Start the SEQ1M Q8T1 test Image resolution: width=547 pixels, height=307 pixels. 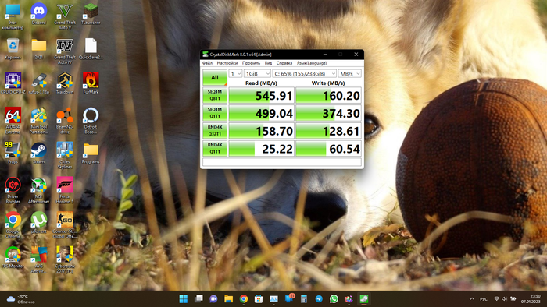pos(215,95)
